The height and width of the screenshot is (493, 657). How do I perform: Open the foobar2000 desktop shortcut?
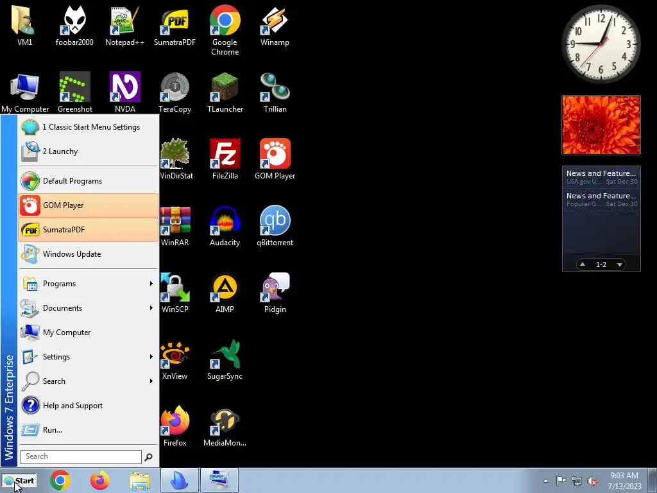74,25
